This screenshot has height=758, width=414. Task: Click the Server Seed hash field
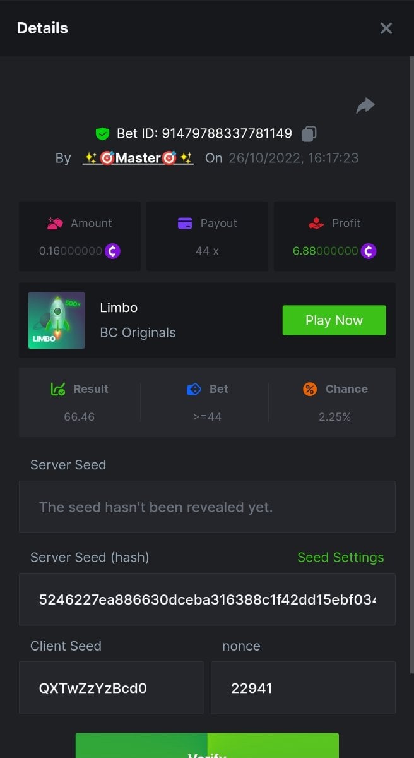point(207,599)
